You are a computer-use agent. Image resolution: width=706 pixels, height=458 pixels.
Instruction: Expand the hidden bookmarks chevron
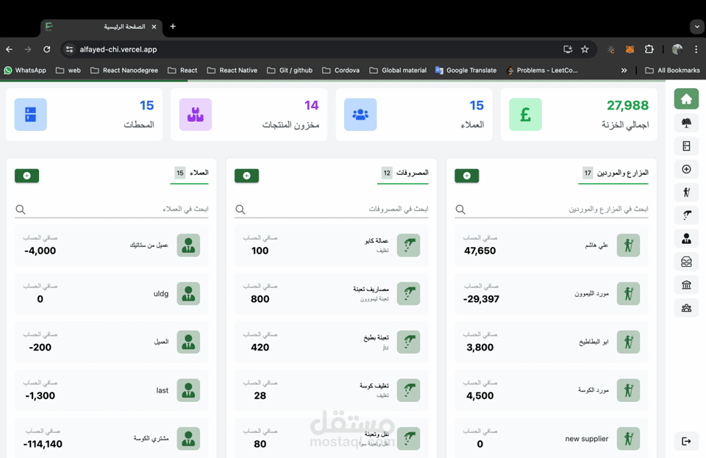click(x=624, y=70)
